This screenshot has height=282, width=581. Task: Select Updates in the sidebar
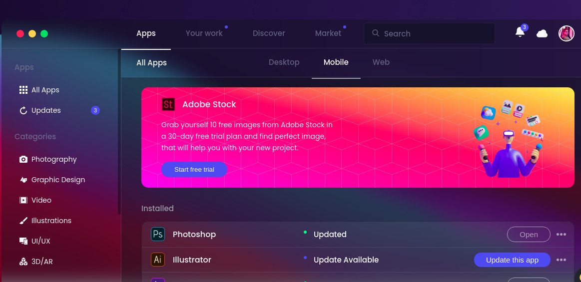tap(46, 110)
